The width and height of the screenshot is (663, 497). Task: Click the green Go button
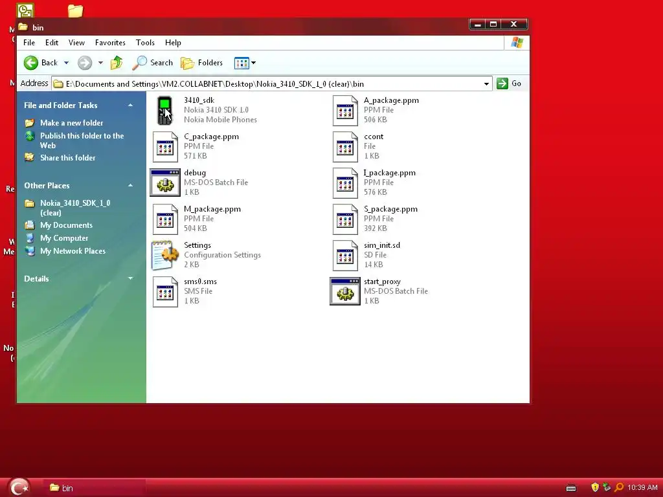509,83
